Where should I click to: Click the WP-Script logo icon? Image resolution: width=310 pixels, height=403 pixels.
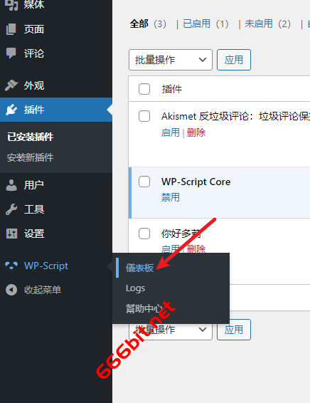pyautogui.click(x=11, y=266)
